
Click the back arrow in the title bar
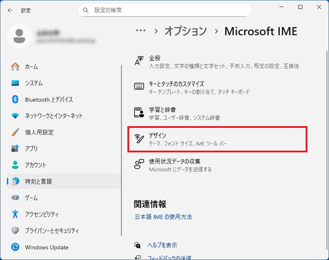10,10
